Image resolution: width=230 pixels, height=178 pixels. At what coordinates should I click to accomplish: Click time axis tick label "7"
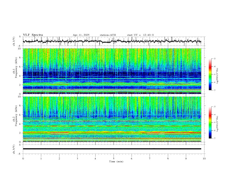click(150, 159)
